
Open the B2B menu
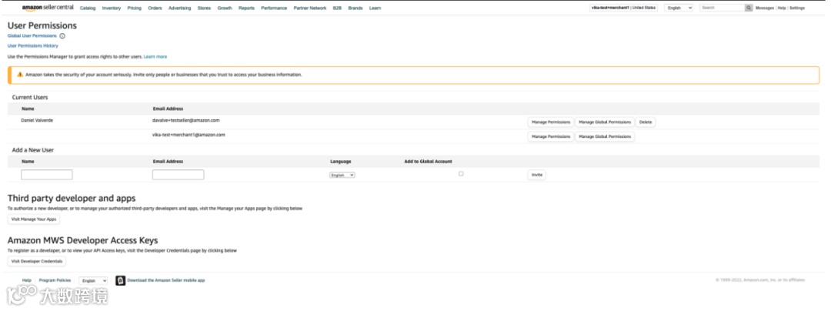coord(337,8)
